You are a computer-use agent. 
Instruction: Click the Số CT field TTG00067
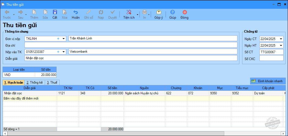(272, 52)
